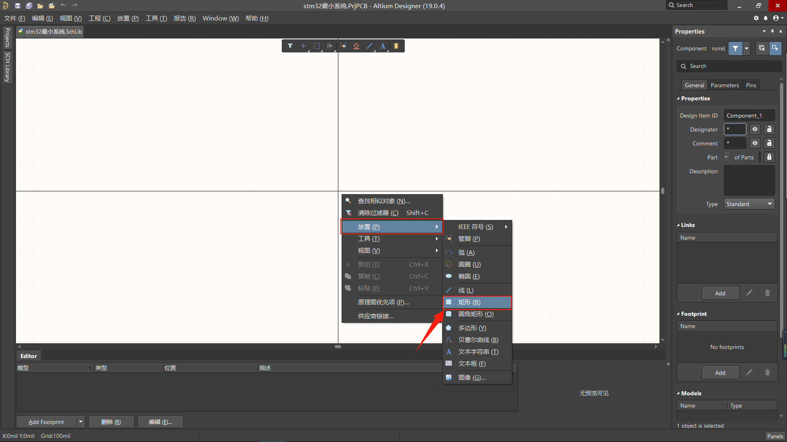
Task: Click the 编辑 (E)... button
Action: coord(160,422)
